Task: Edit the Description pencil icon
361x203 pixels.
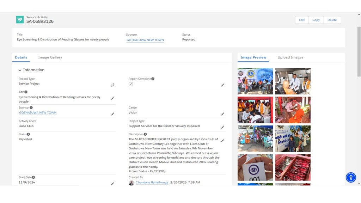Action: click(223, 140)
